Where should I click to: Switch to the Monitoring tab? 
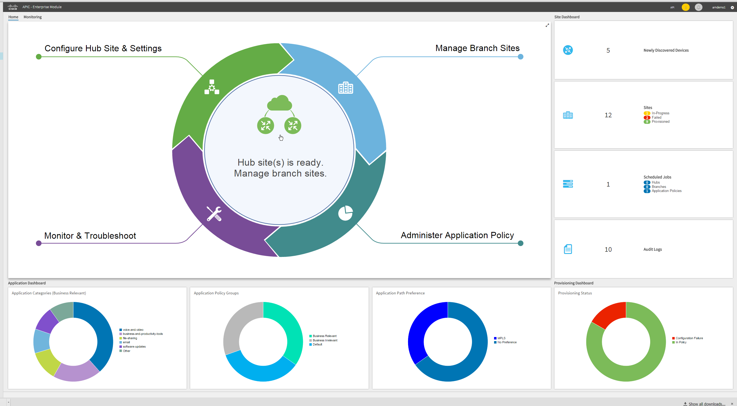click(33, 17)
